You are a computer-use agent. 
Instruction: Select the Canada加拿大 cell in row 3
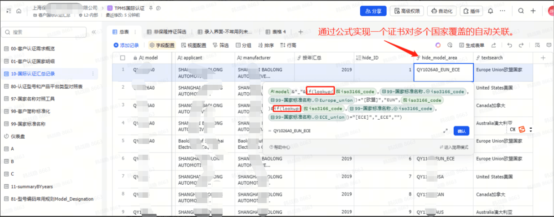503,108
